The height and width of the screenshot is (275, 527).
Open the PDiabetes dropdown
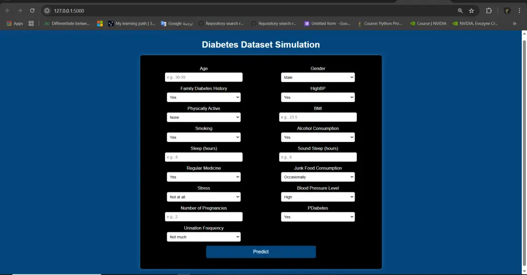tap(318, 217)
